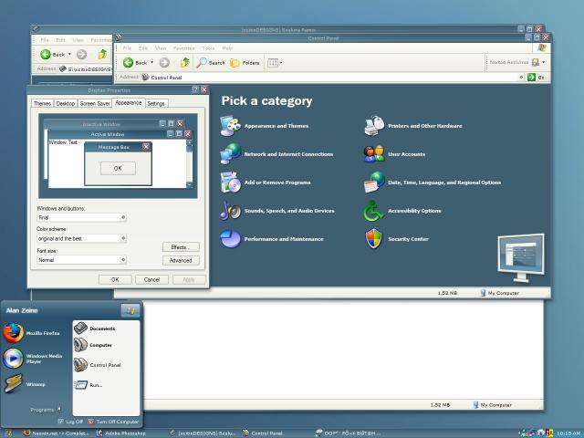The image size is (584, 438).
Task: Switch to the Screen Saver tab
Action: pyautogui.click(x=96, y=104)
